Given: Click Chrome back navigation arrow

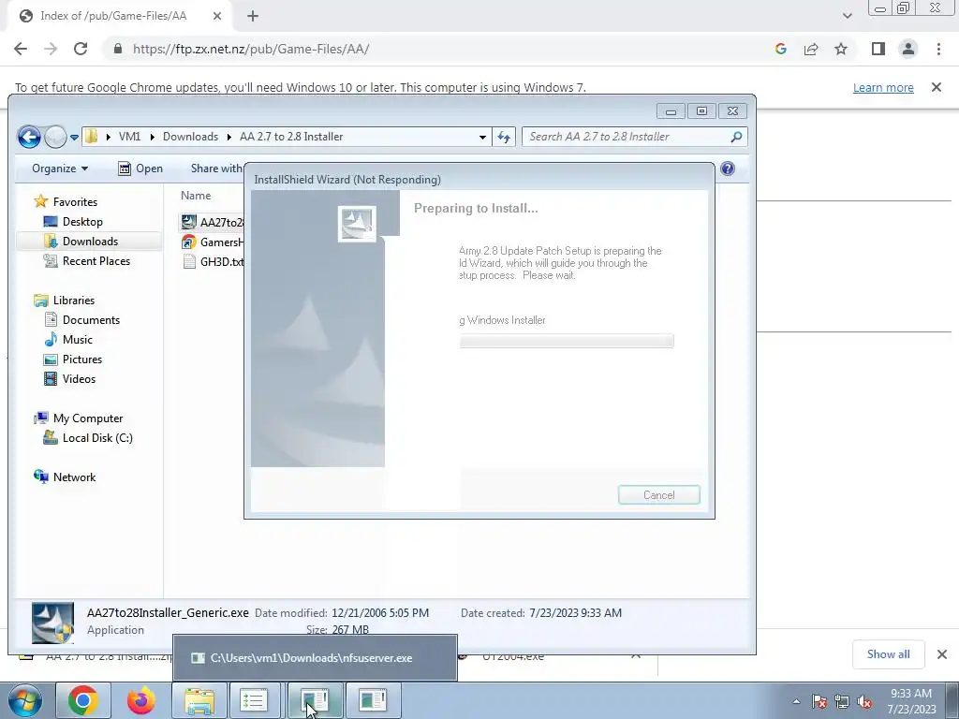Looking at the screenshot, I should tap(21, 49).
